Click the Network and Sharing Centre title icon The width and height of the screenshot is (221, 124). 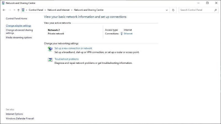point(3,3)
